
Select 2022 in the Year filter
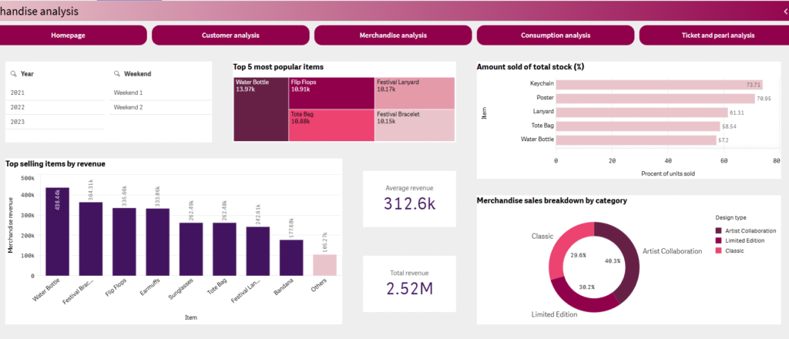coord(55,107)
